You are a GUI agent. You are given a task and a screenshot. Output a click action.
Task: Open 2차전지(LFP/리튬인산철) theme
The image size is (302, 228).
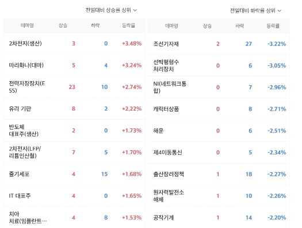25,152
